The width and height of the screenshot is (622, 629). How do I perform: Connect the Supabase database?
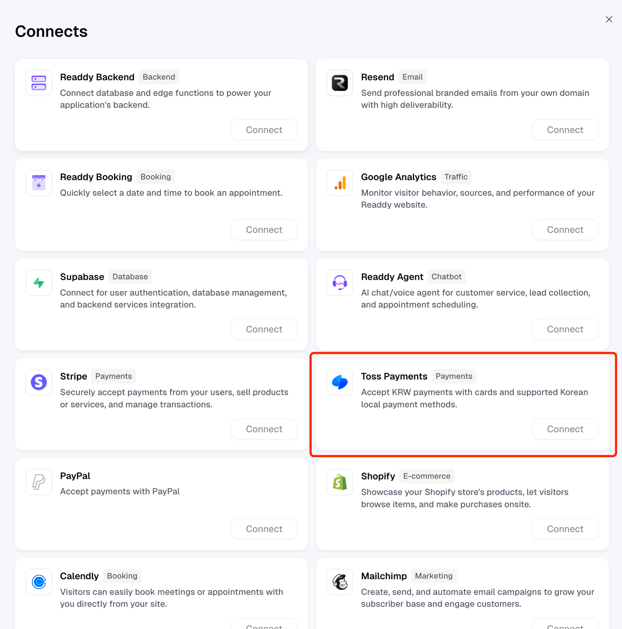pyautogui.click(x=264, y=329)
